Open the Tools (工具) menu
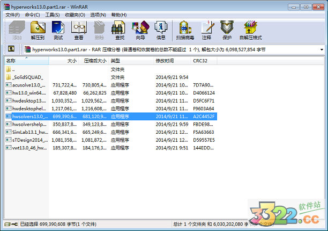Image resolution: width=328 pixels, height=231 pixels. tap(53, 15)
